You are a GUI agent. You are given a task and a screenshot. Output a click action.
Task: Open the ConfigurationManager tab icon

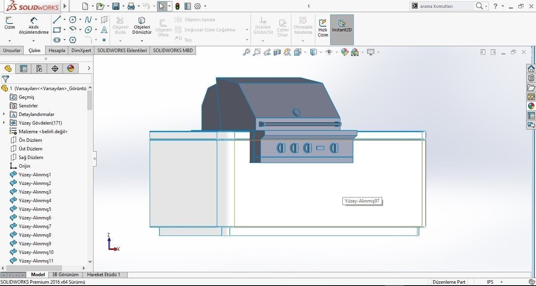click(x=39, y=69)
